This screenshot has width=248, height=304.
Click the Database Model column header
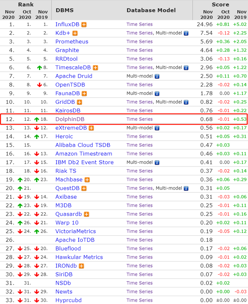tap(151, 10)
